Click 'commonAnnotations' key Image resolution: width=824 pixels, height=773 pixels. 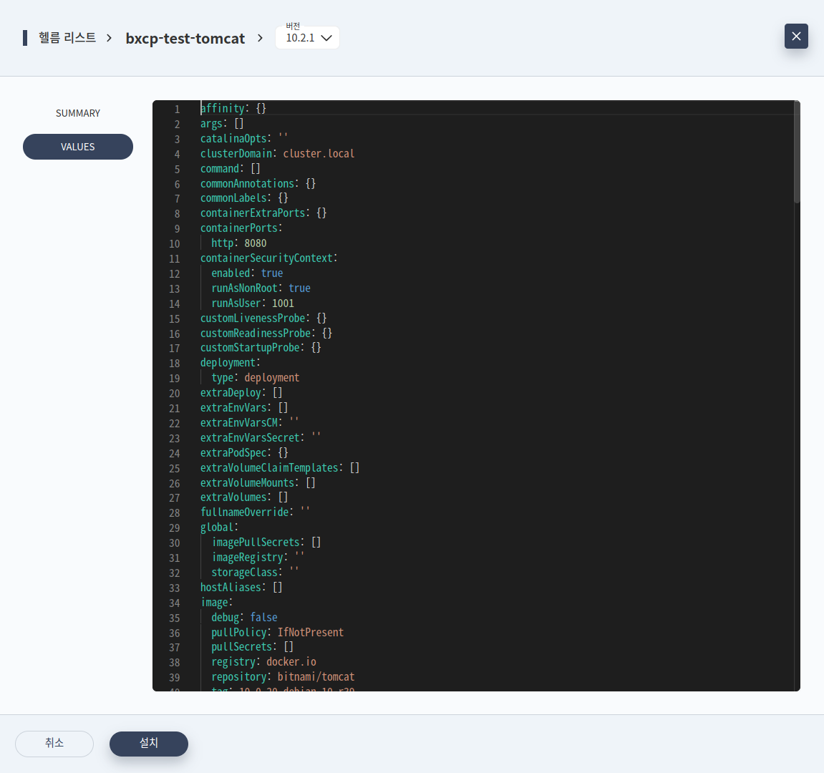[247, 183]
